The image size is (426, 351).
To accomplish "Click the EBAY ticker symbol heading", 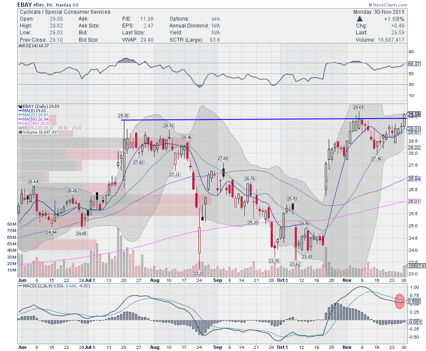I will coord(25,5).
